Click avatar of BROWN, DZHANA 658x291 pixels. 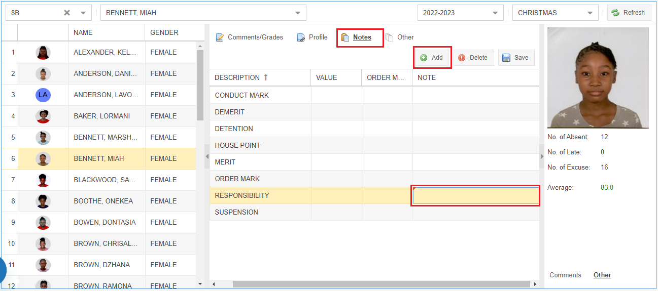(43, 265)
